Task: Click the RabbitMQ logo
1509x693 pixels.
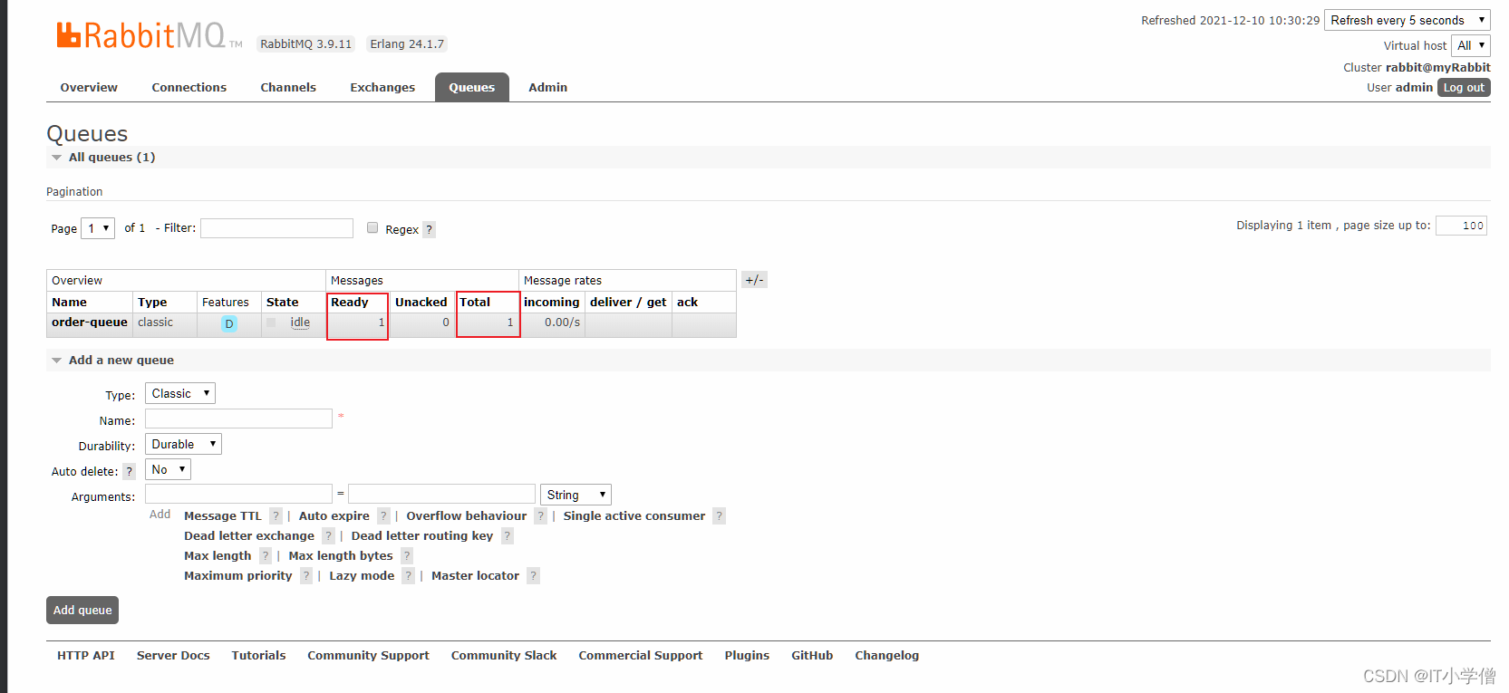Action: click(x=150, y=35)
